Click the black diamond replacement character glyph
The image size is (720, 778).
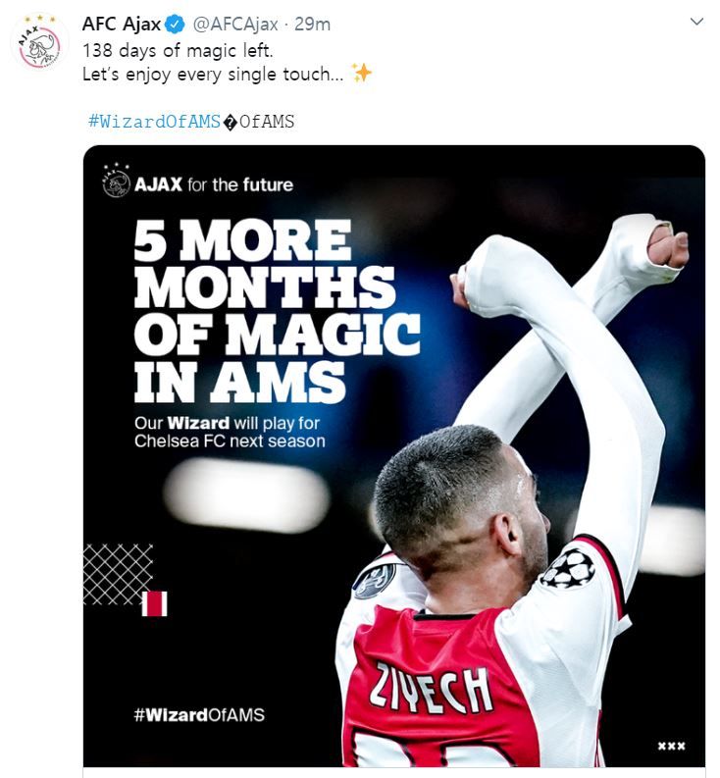230,123
